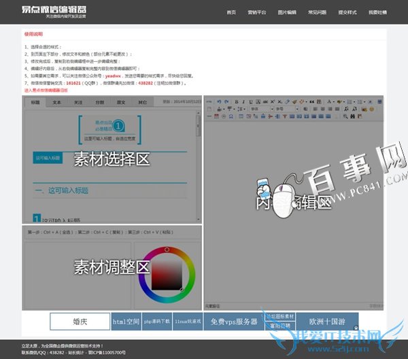Click the format painter brush icon
Screen dimensions: 408x359
pos(294,102)
